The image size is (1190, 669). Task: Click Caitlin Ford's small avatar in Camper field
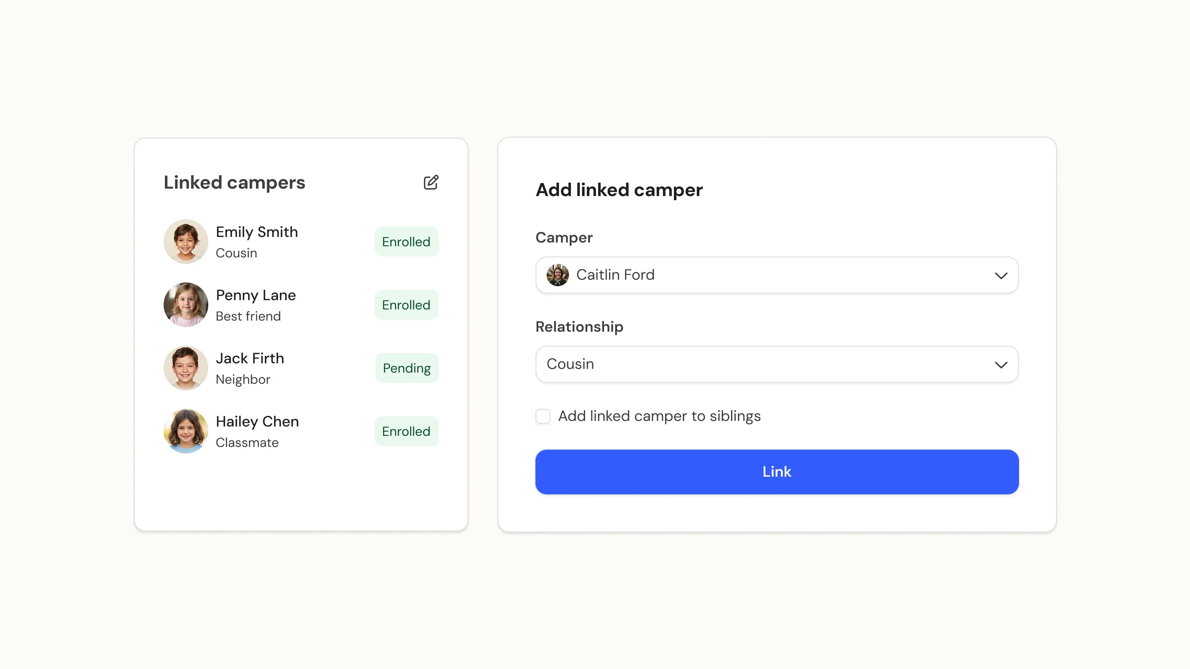point(558,275)
